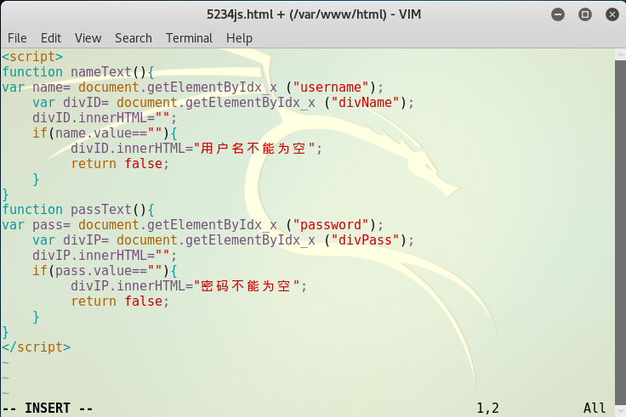Click the if(name.value=="") condition
The image size is (626, 417).
click(x=105, y=133)
